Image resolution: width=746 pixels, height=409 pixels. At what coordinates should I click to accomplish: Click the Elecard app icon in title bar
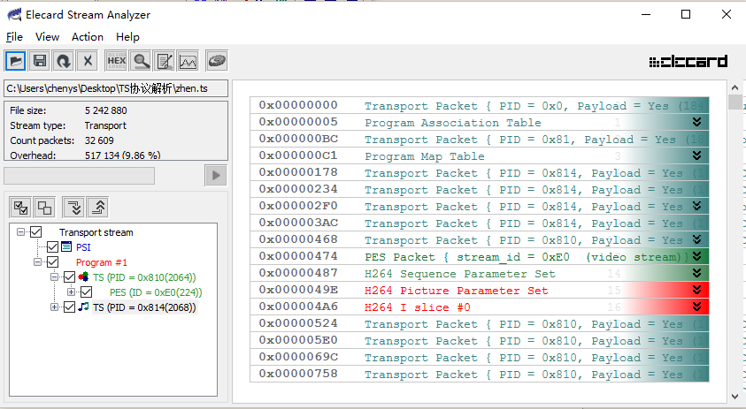[x=14, y=15]
